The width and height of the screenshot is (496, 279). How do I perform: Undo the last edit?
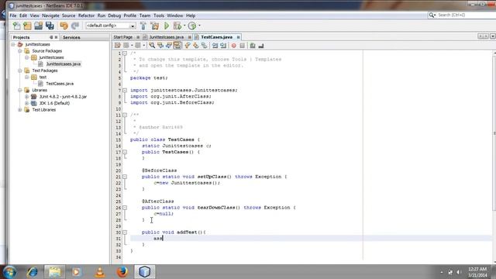pos(64,26)
